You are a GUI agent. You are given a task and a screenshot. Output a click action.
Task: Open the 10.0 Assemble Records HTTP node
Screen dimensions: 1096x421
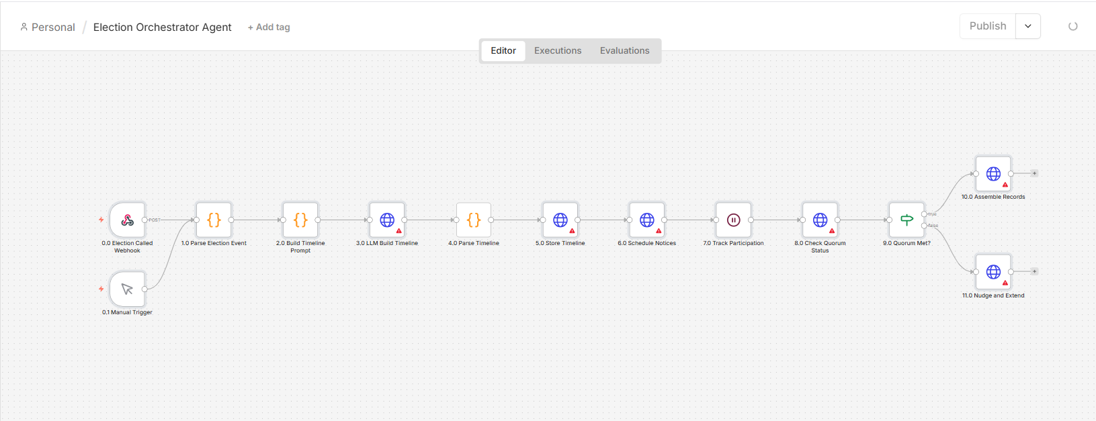point(993,174)
